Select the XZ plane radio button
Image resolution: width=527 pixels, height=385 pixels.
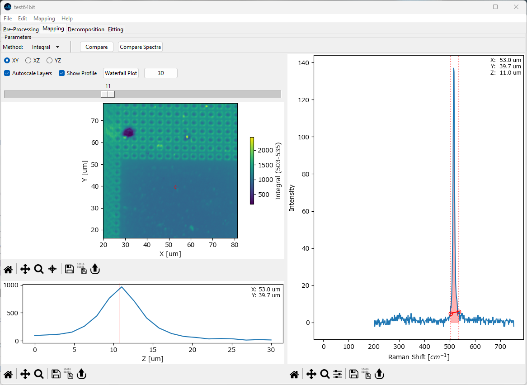pyautogui.click(x=28, y=61)
